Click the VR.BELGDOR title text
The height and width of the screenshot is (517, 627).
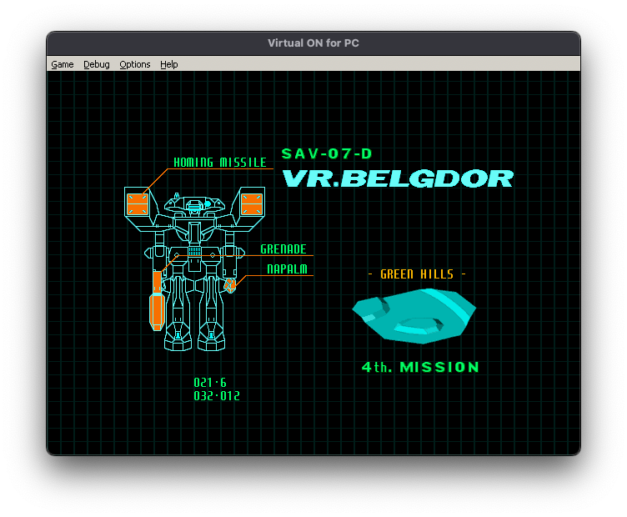click(x=398, y=178)
